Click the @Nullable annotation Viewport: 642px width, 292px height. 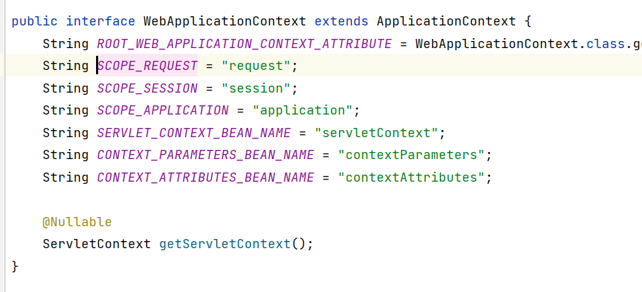coord(77,222)
